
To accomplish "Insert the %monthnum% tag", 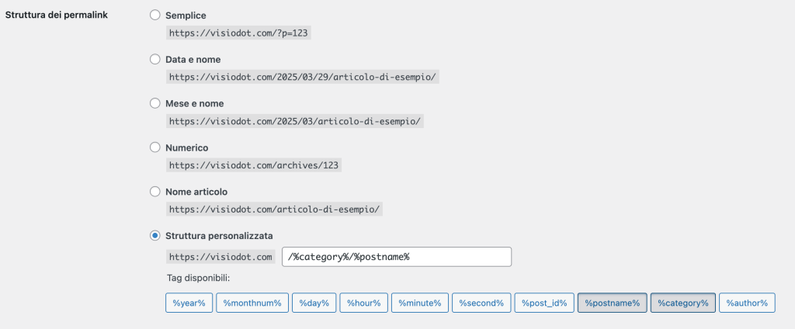I will click(x=252, y=303).
